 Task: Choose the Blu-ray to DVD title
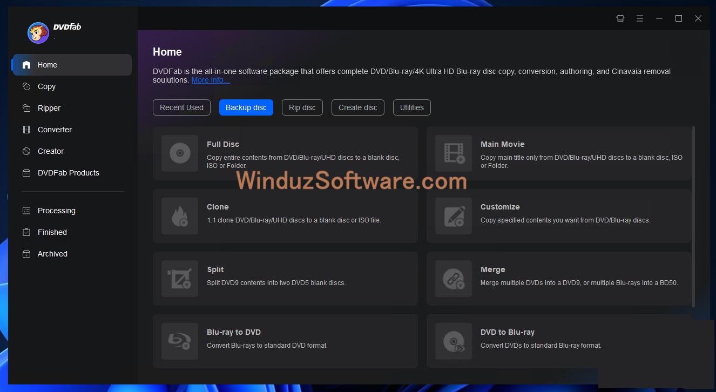[x=234, y=332]
